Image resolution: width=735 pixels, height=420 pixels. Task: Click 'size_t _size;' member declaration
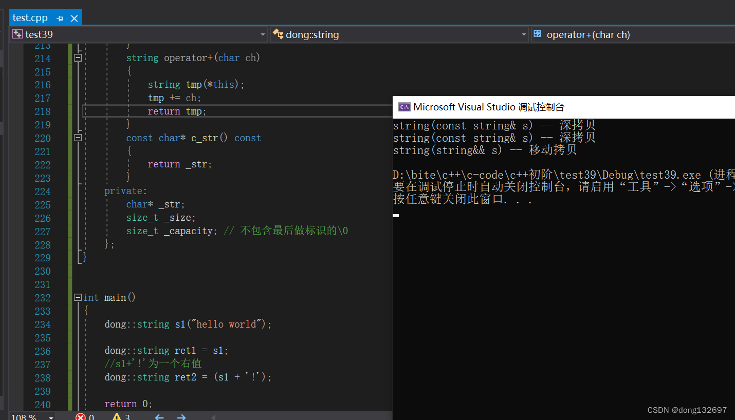pyautogui.click(x=161, y=218)
